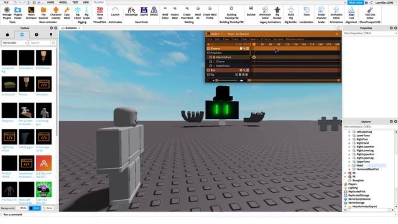The height and width of the screenshot is (224, 398).
Task: Toggle the FieldOfView track checkbox
Action: (211, 66)
